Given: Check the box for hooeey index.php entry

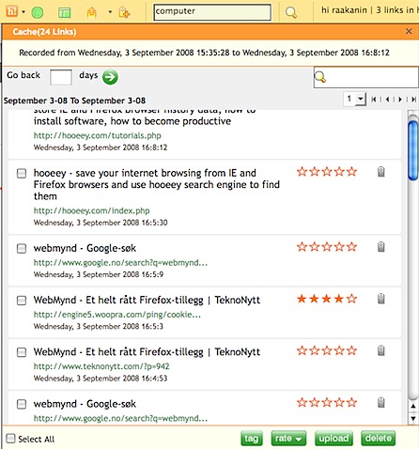Looking at the screenshot, I should point(22,173).
